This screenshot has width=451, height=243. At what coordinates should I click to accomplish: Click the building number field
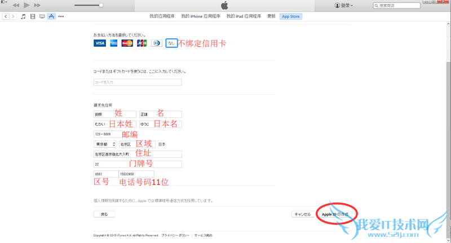click(x=138, y=164)
